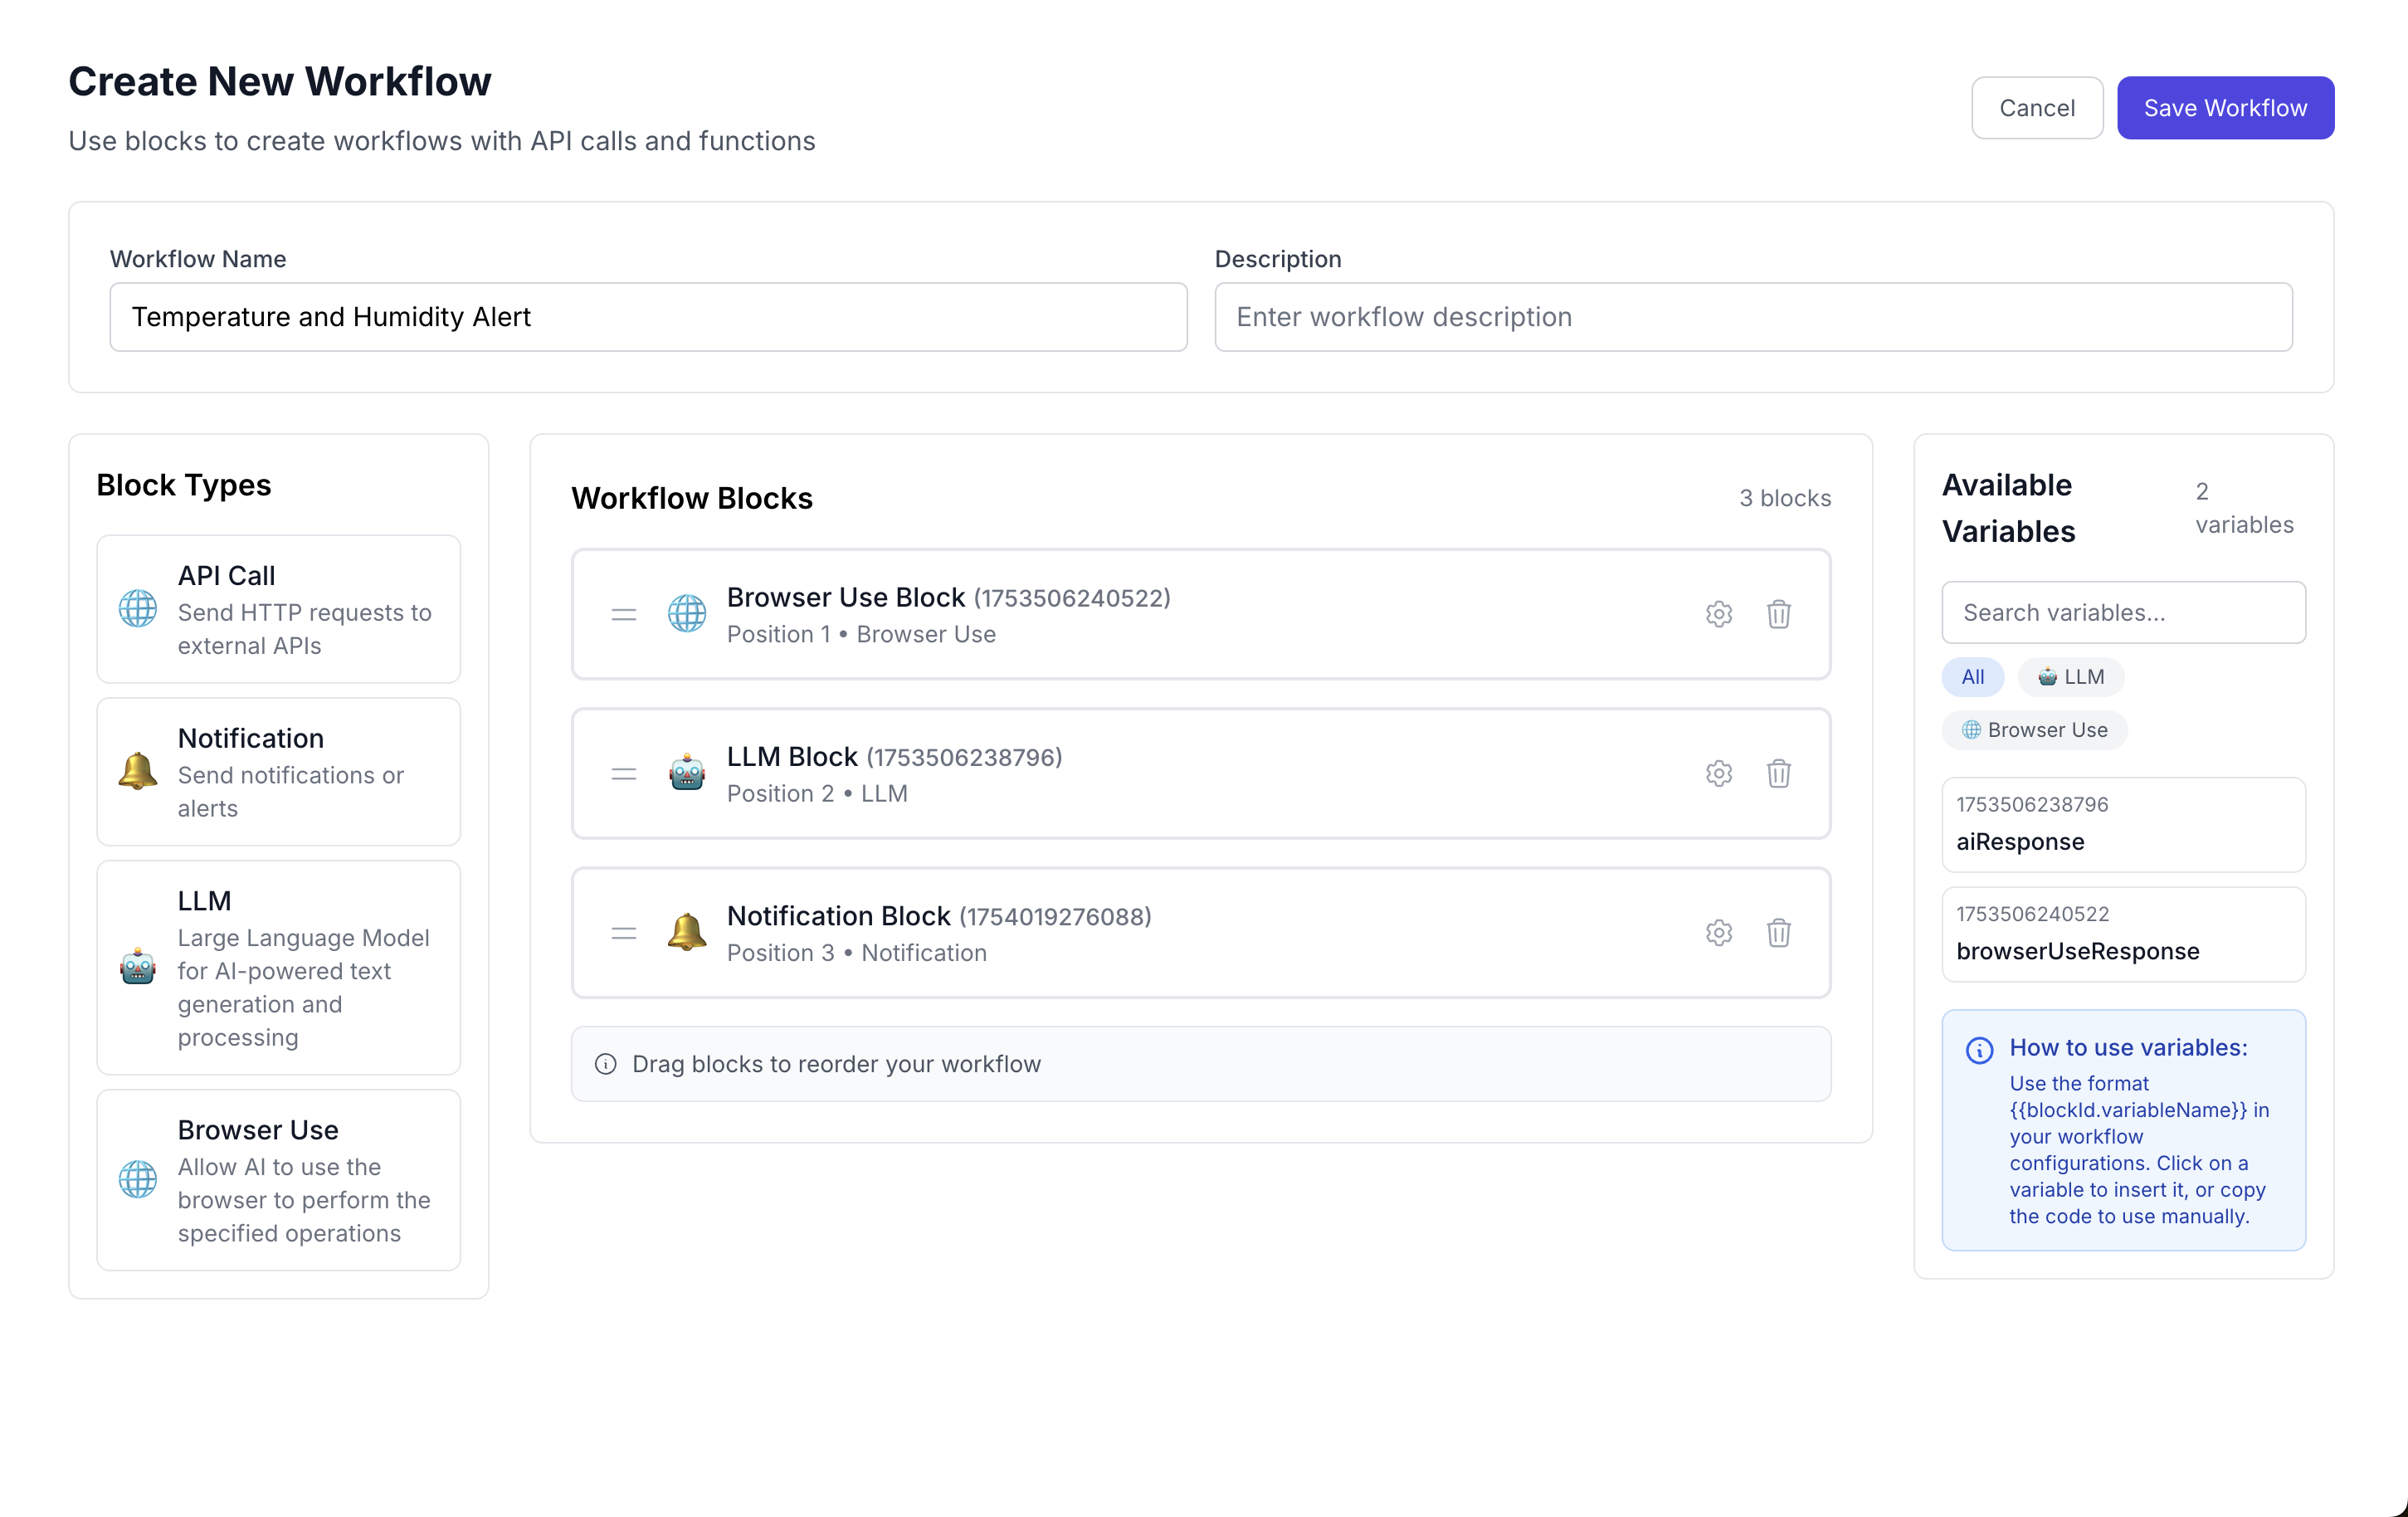The width and height of the screenshot is (2408, 1517).
Task: Click the bell icon in Notification Block row
Action: click(x=687, y=933)
